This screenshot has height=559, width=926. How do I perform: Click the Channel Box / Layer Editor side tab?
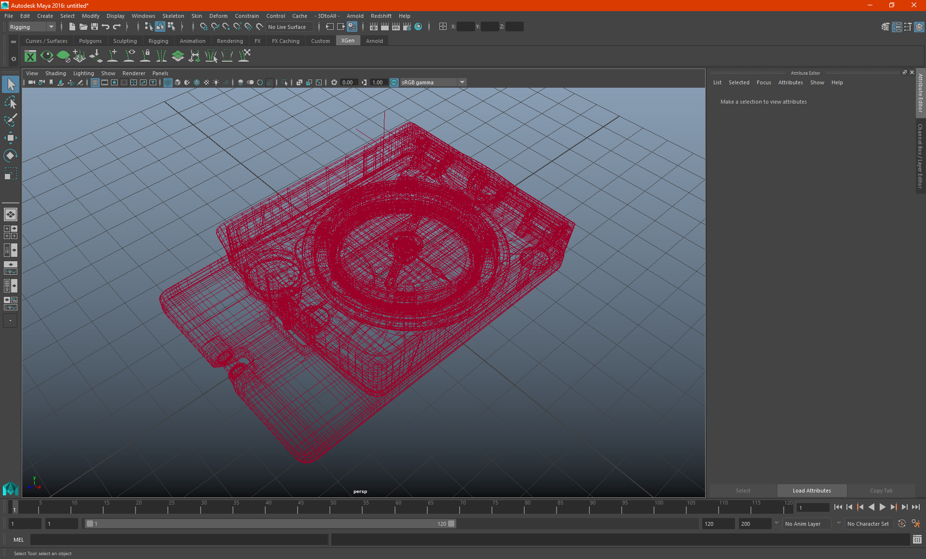tap(920, 156)
